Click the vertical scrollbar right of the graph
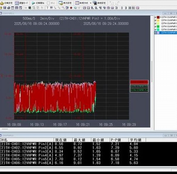The width and height of the screenshot is (177, 174). tap(152, 72)
